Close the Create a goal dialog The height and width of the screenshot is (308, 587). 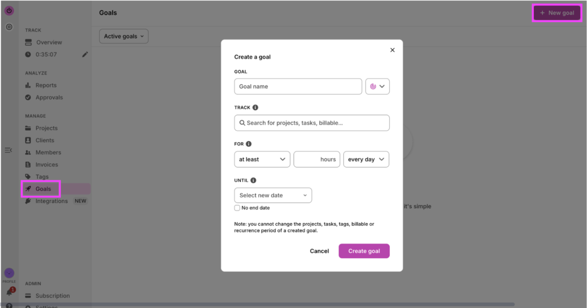pyautogui.click(x=393, y=50)
